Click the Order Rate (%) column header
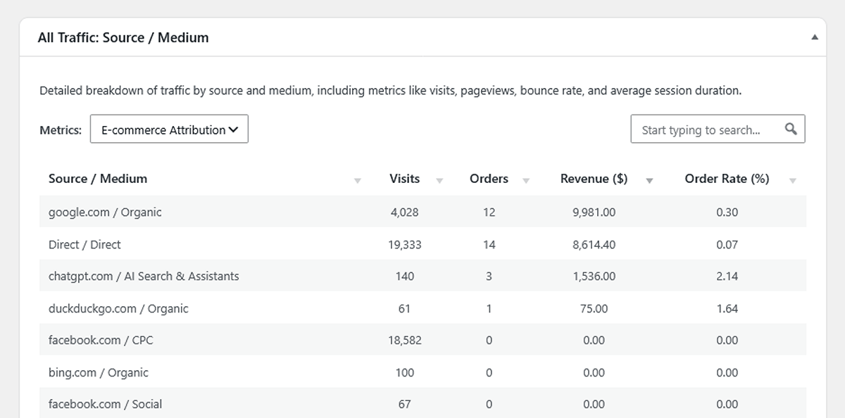845x418 pixels. 727,179
